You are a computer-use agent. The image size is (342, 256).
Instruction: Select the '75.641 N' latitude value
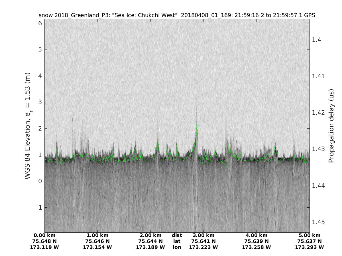[203, 241]
